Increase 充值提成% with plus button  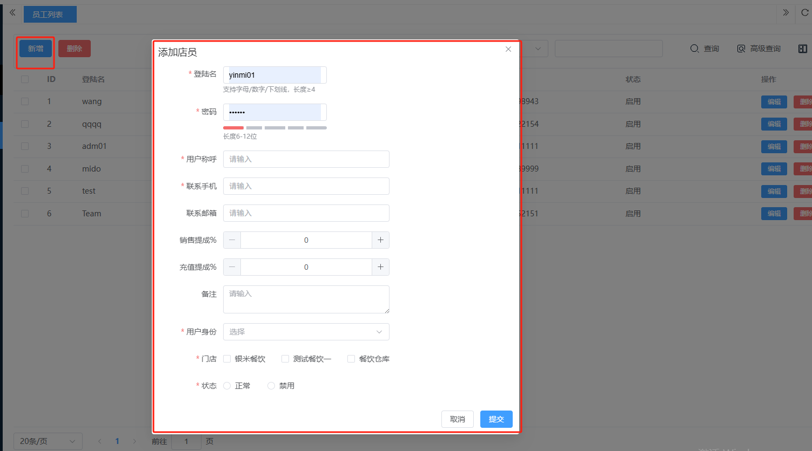tap(380, 267)
